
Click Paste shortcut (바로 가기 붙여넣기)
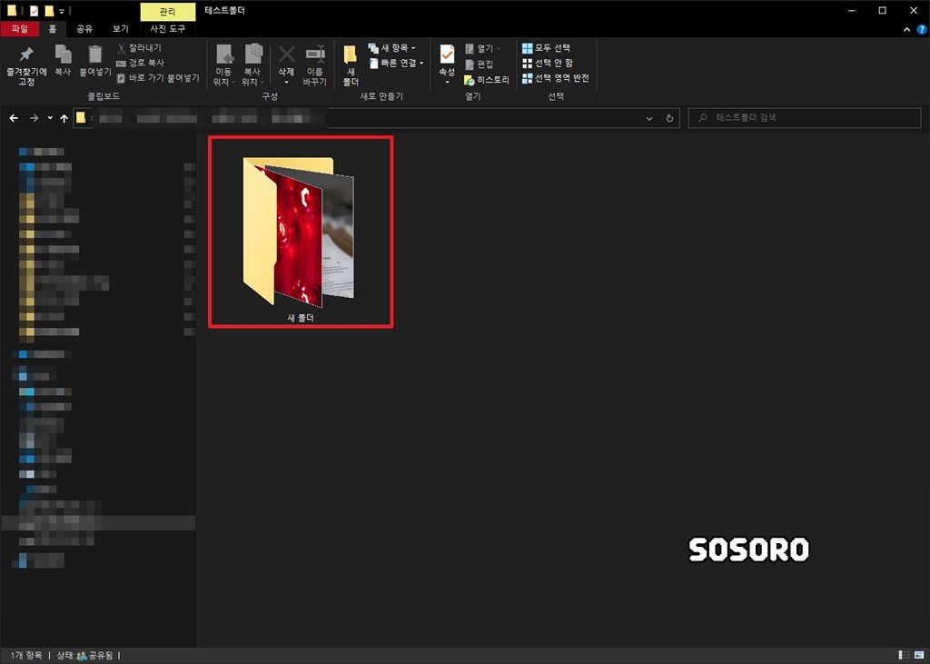[x=158, y=78]
